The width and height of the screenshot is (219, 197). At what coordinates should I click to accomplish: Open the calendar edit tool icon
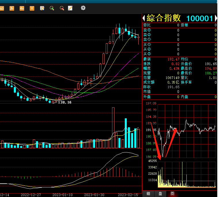pyautogui.click(x=42, y=8)
